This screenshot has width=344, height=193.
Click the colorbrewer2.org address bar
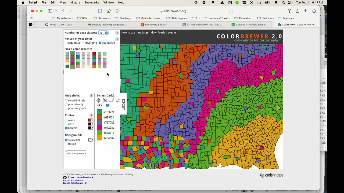click(173, 11)
